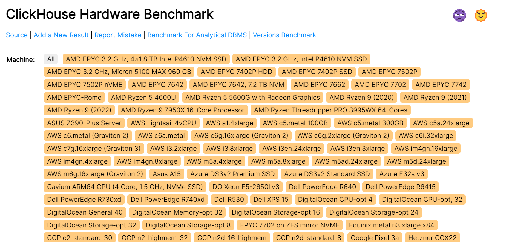The height and width of the screenshot is (242, 506).
Task: Toggle AMD EPYC 3.2 GHz, 4×1.8 TB Intel P4610 NVM SSD
Action: (146, 59)
